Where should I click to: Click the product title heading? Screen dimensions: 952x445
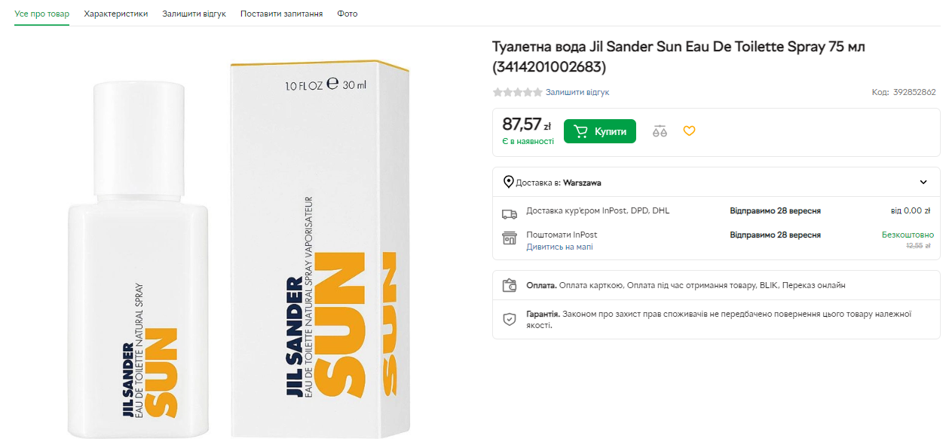(x=678, y=57)
